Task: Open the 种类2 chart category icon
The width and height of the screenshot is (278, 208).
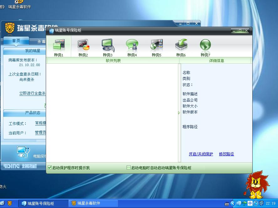Action: tap(83, 45)
